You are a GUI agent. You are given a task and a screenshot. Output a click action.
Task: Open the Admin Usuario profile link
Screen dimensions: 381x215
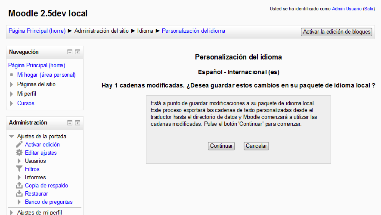347,9
